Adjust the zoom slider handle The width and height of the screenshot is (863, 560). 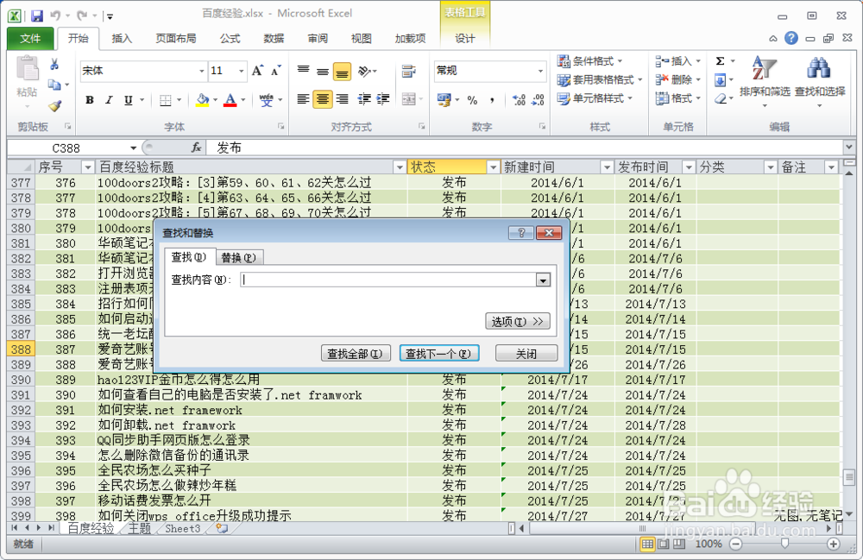tap(784, 544)
